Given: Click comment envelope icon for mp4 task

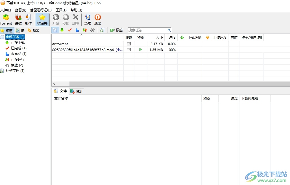Looking at the screenshot, I should click(x=129, y=50).
